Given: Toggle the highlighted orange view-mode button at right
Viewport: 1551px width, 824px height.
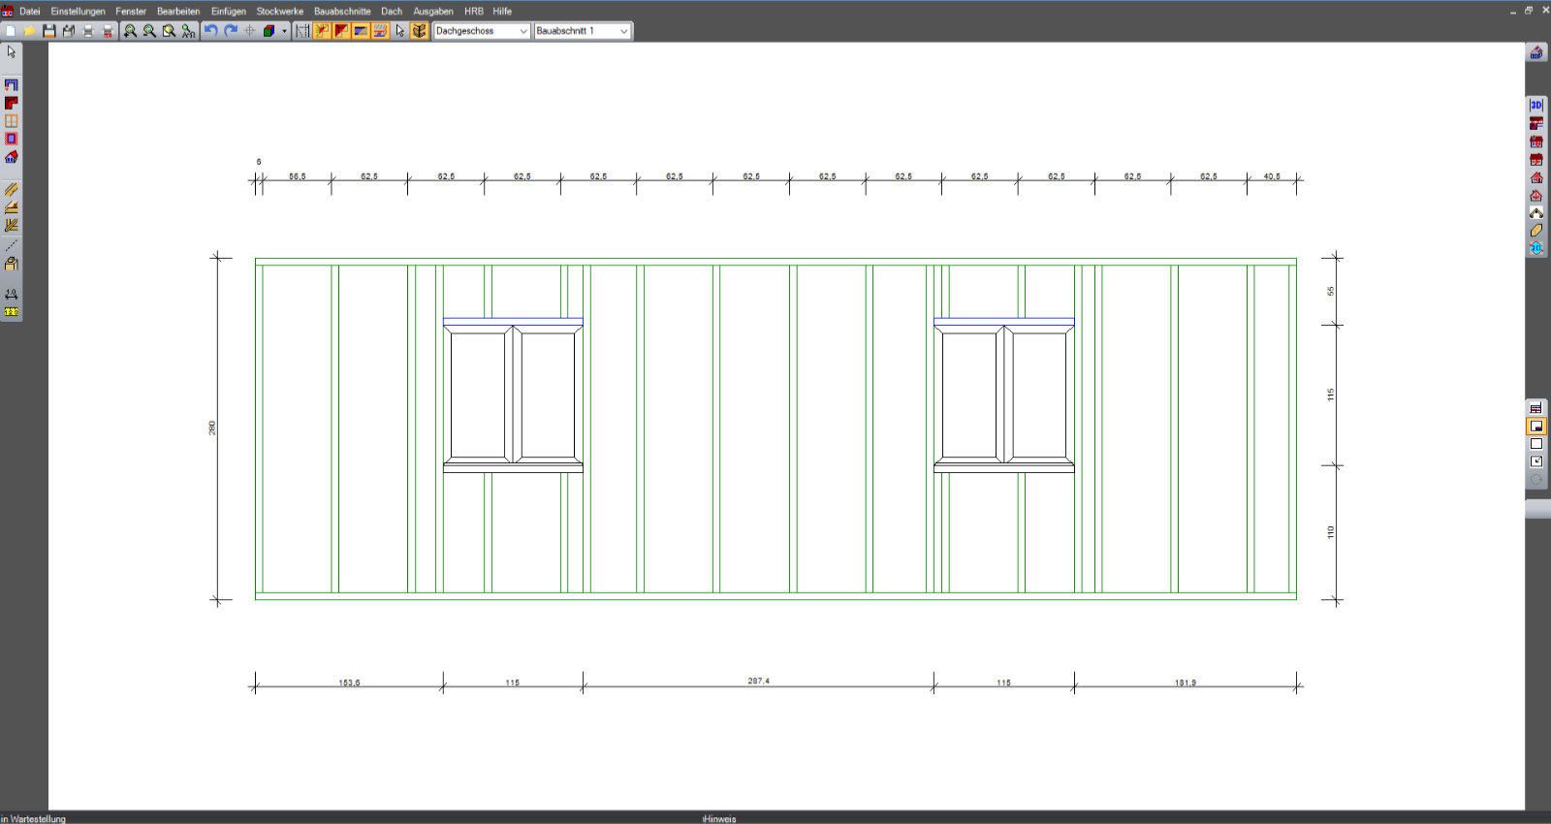Looking at the screenshot, I should [x=1536, y=427].
